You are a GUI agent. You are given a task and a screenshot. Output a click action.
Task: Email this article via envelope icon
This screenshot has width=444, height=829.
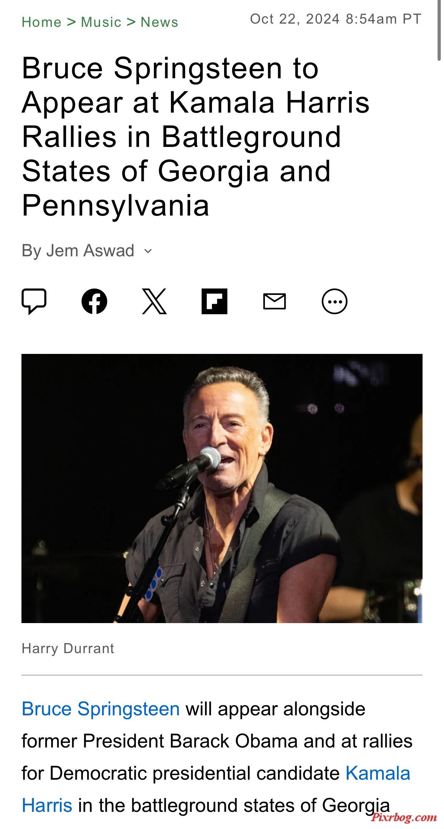click(275, 301)
